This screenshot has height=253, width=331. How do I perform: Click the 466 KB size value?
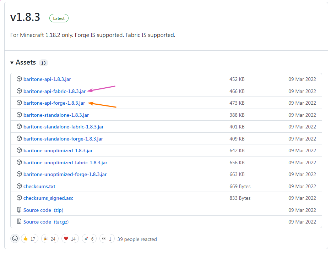click(x=237, y=91)
